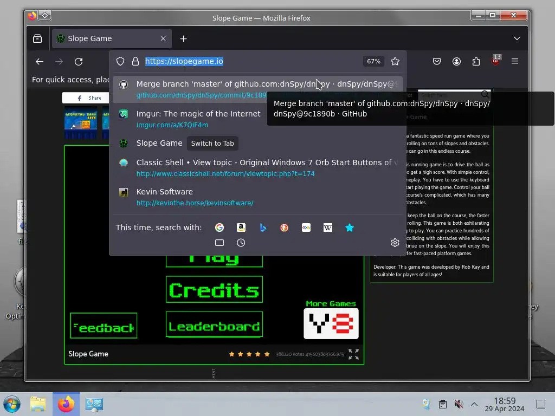Open search settings gear icon
Image resolution: width=555 pixels, height=416 pixels.
pos(395,243)
